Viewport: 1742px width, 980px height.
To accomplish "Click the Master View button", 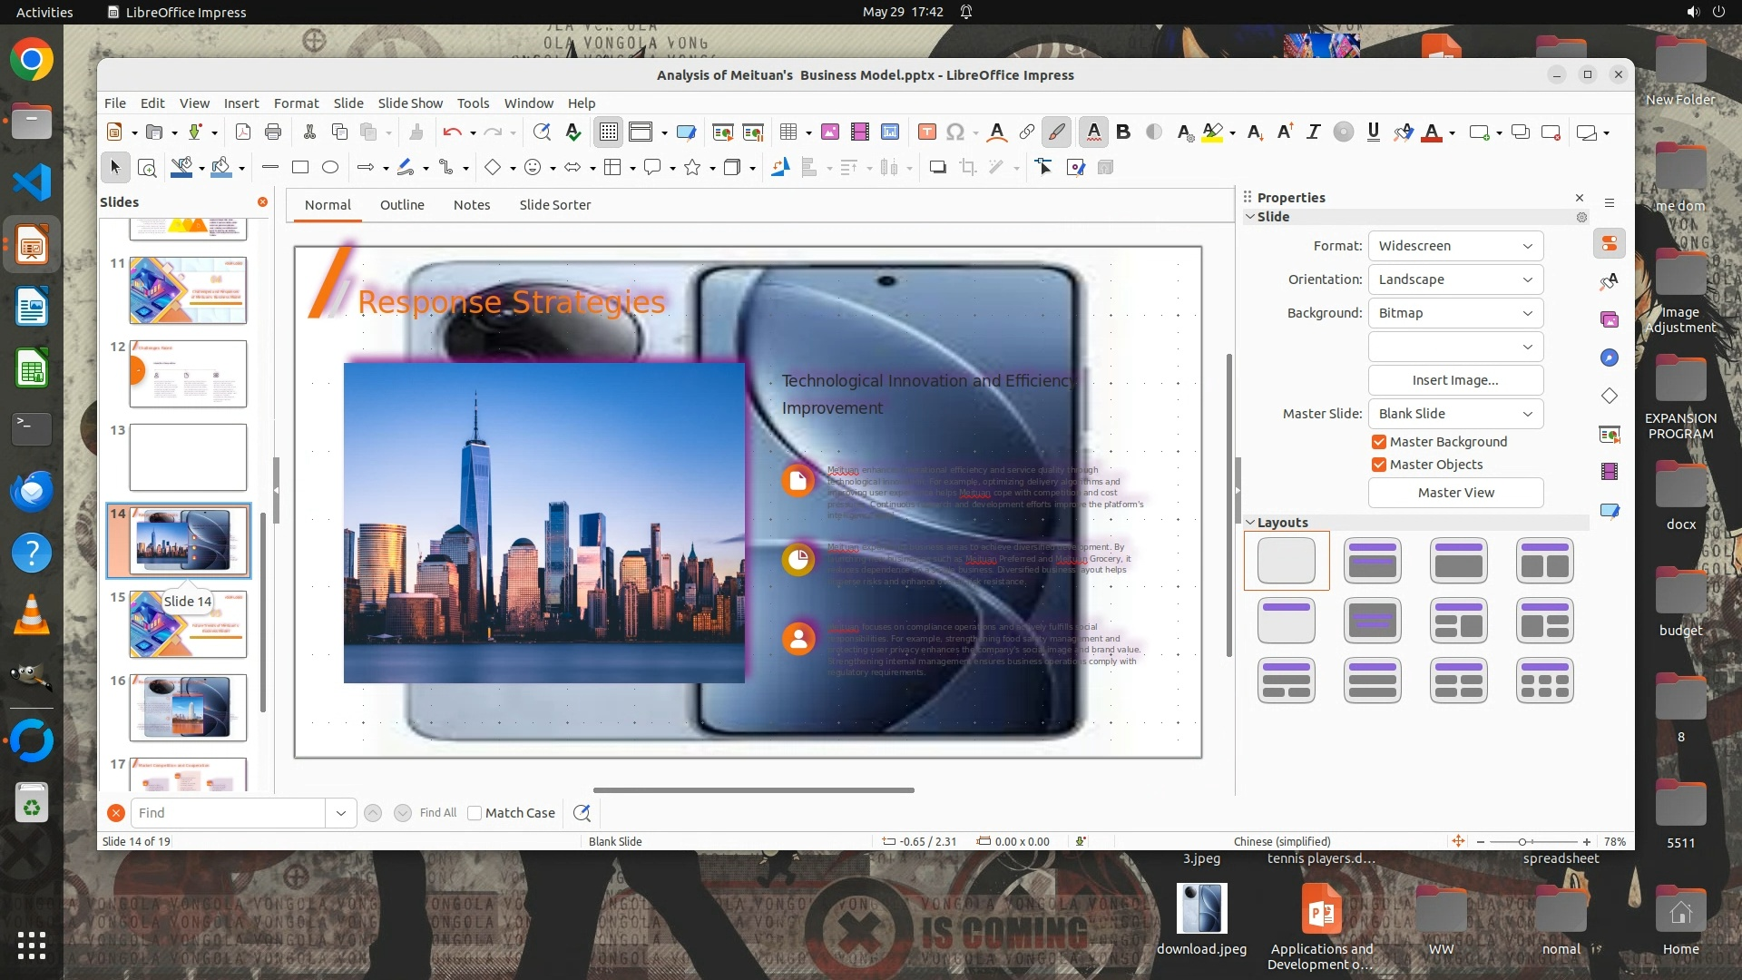I will coord(1455,493).
